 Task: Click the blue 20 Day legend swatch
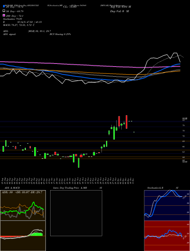[x=4, y=6]
